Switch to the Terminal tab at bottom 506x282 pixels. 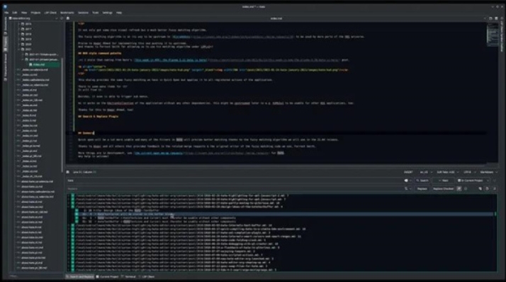(129, 276)
